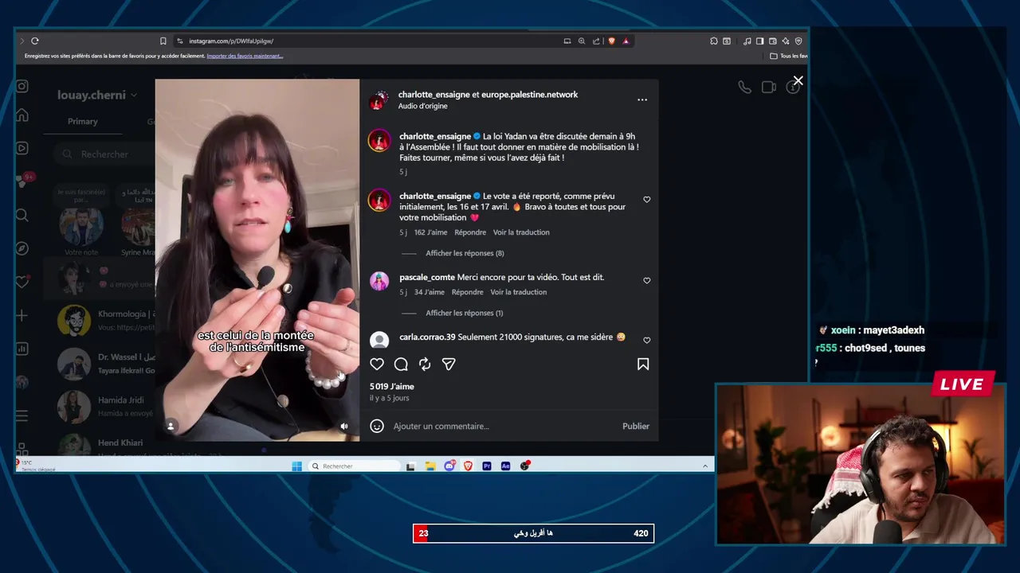
Task: Open the europe.palestine.network profile link
Action: tap(530, 94)
